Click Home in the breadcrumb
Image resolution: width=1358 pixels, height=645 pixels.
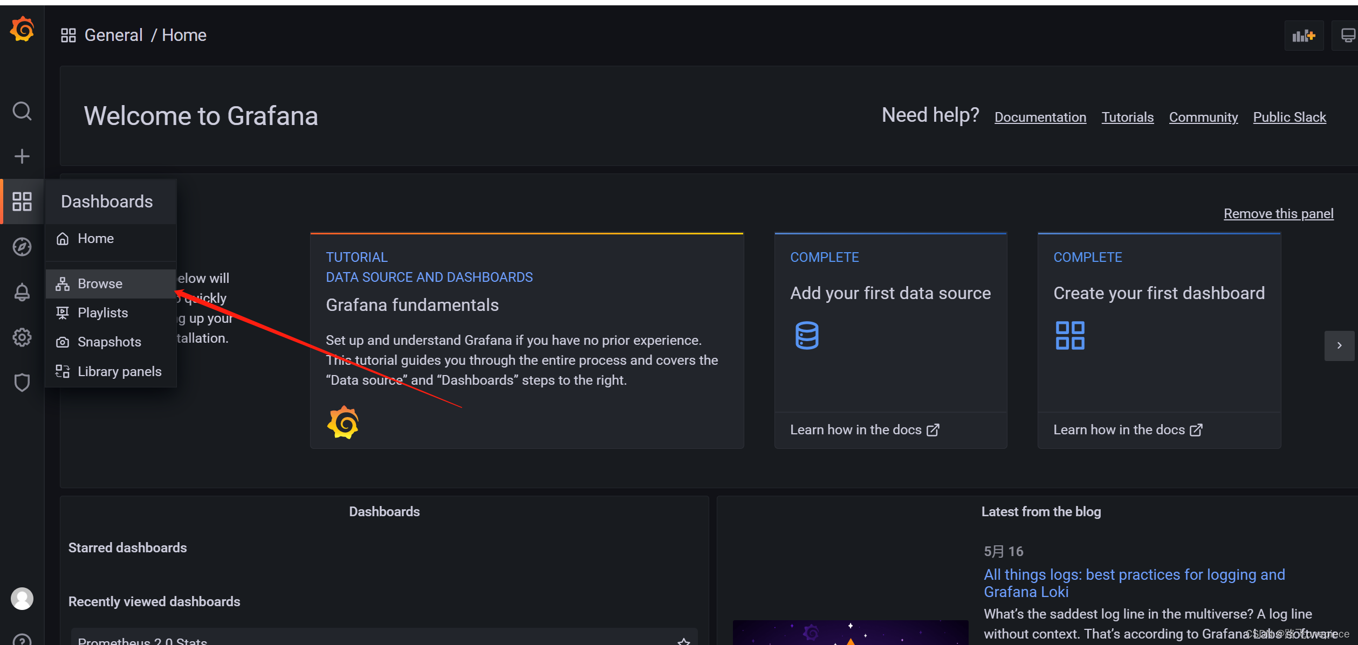tap(184, 36)
